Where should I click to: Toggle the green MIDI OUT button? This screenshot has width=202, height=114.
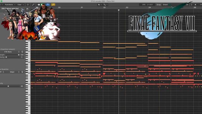tap(43, 5)
